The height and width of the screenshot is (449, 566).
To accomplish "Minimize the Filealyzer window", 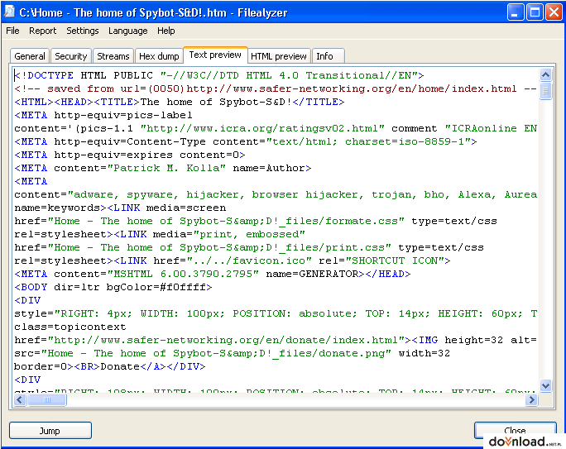I will [515, 12].
